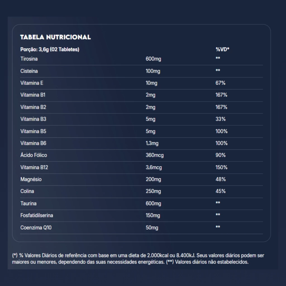
Task: Click the 1,3mg amount for Vitamina B6
Action: pos(152,143)
